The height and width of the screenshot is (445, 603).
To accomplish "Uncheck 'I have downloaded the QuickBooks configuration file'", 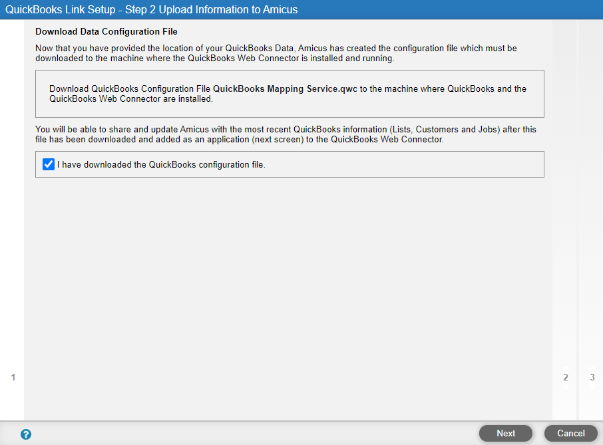I will (x=49, y=164).
